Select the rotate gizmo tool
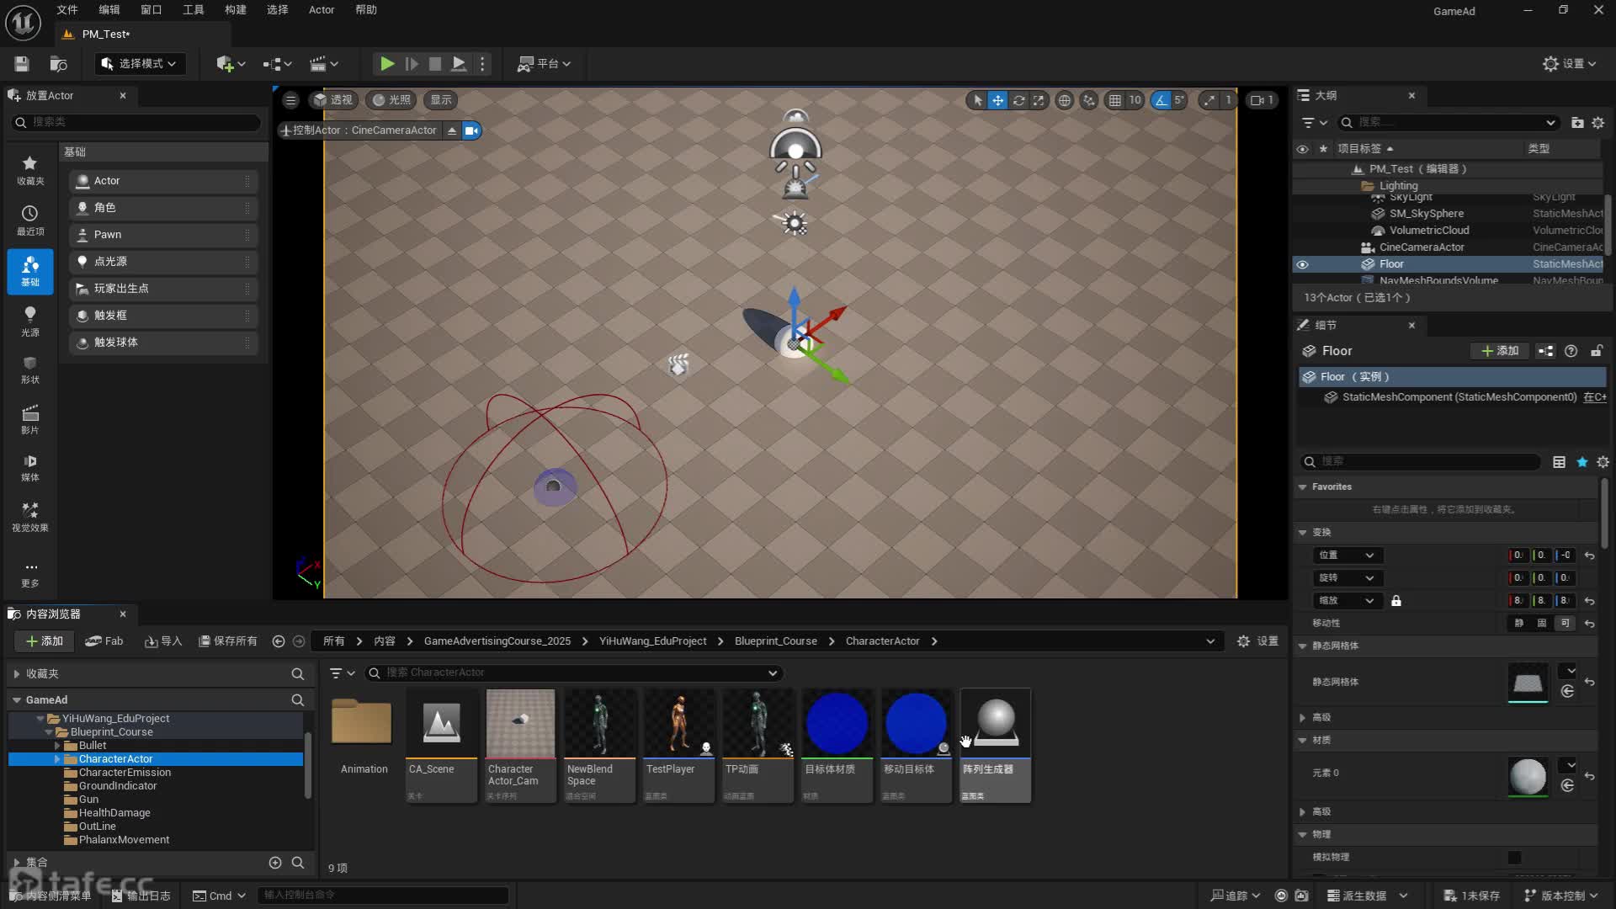The image size is (1616, 909). coord(1018,100)
